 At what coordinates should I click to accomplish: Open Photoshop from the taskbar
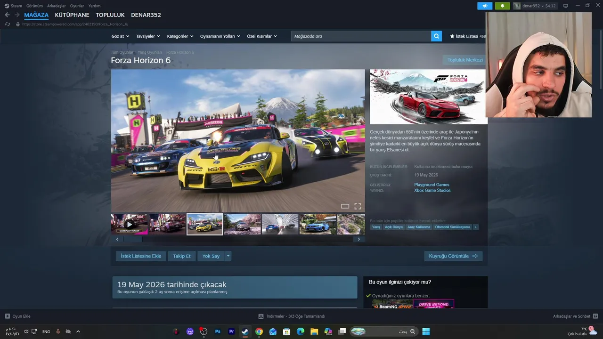(218, 331)
